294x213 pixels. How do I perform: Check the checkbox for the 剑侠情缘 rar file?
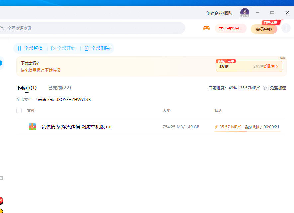point(19,127)
